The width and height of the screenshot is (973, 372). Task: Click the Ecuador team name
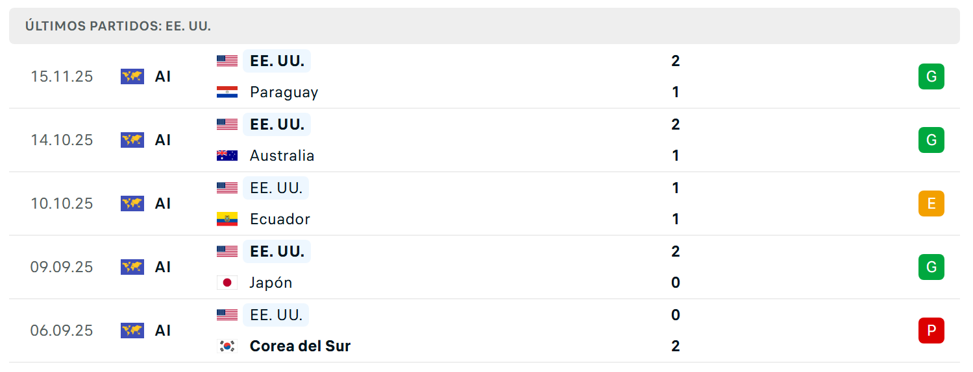click(x=280, y=219)
